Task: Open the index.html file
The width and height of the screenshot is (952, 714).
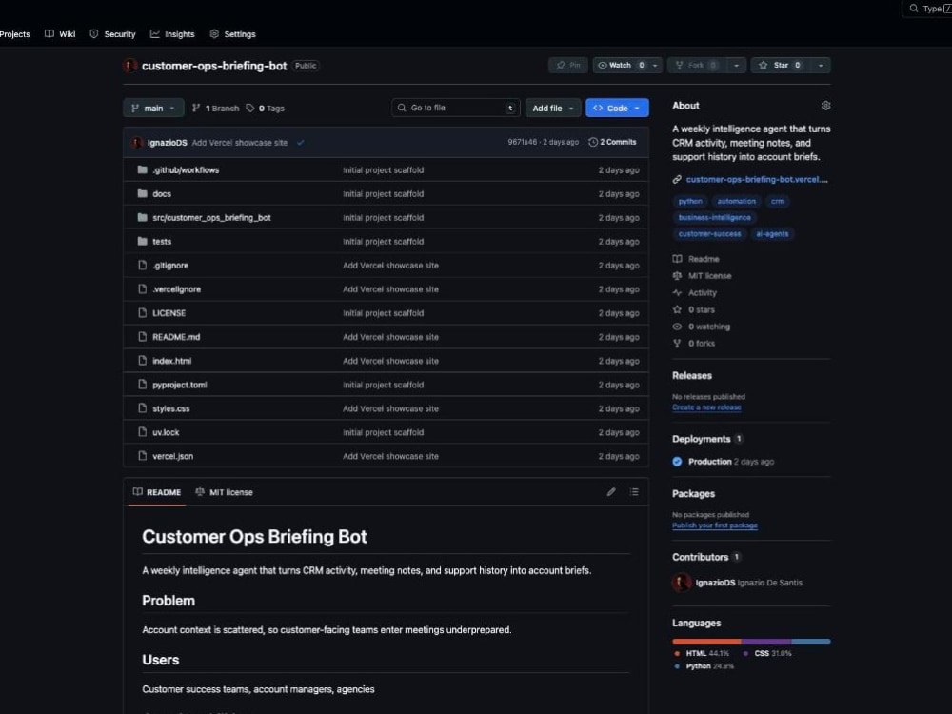Action: click(171, 361)
